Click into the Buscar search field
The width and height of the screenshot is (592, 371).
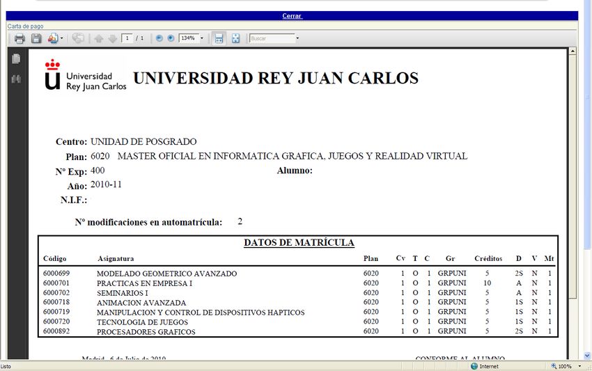[x=272, y=38]
